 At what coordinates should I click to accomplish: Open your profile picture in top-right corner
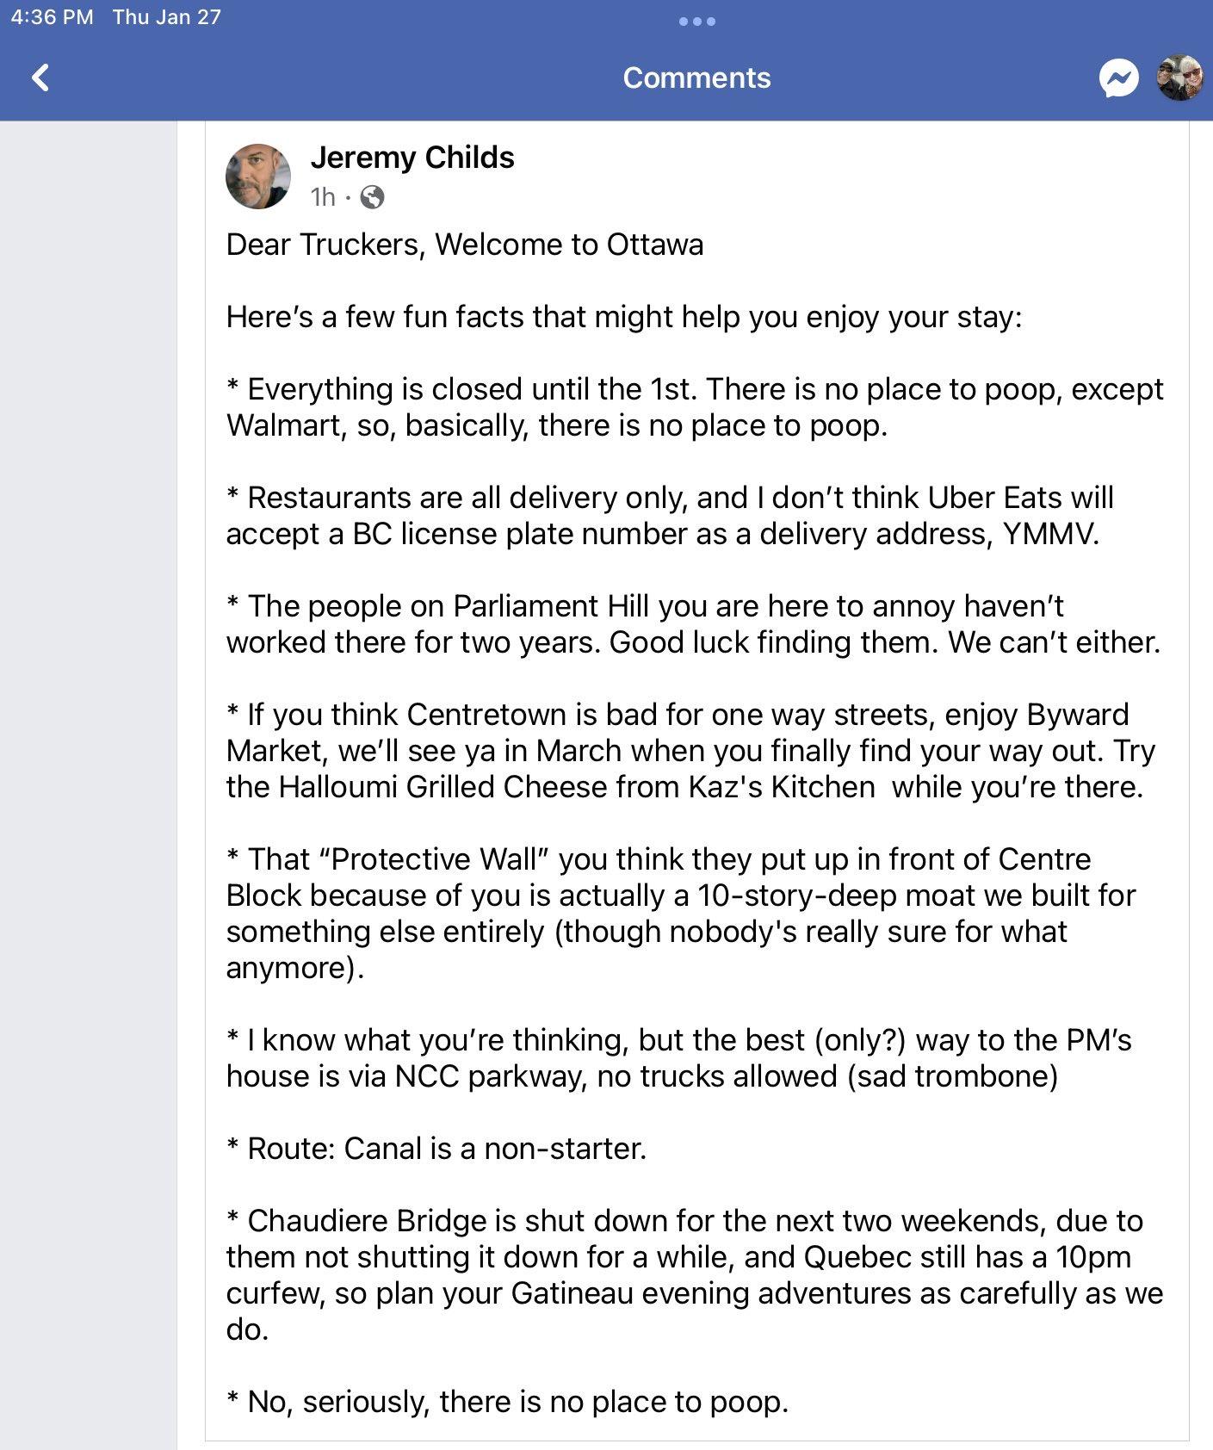[x=1178, y=78]
